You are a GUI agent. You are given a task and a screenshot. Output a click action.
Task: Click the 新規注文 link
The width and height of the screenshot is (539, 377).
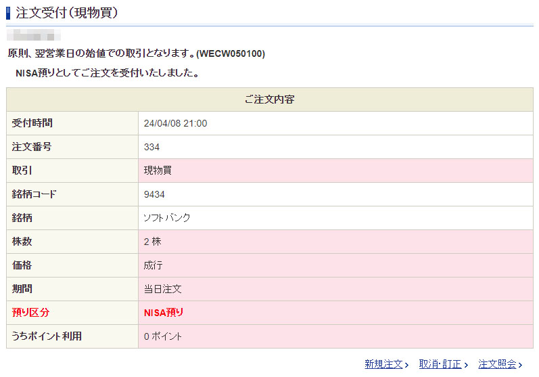[383, 364]
